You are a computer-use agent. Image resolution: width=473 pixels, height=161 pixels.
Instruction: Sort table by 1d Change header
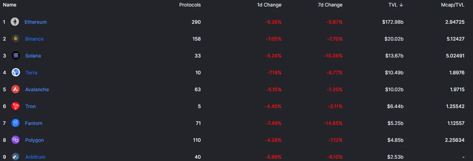point(269,5)
